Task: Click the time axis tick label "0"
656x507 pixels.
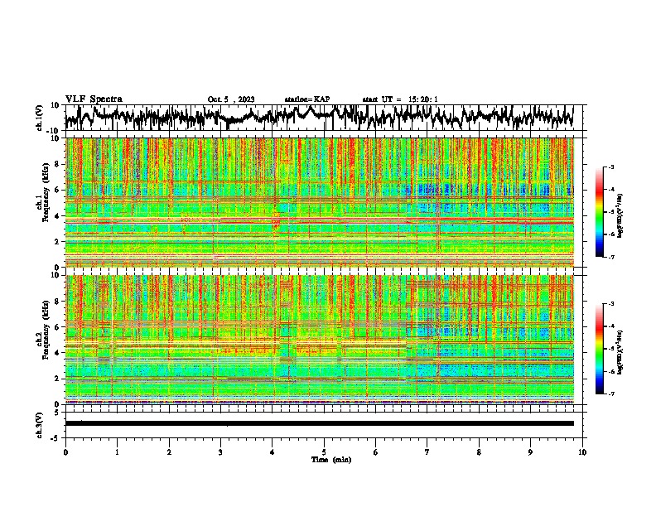Action: [x=65, y=452]
